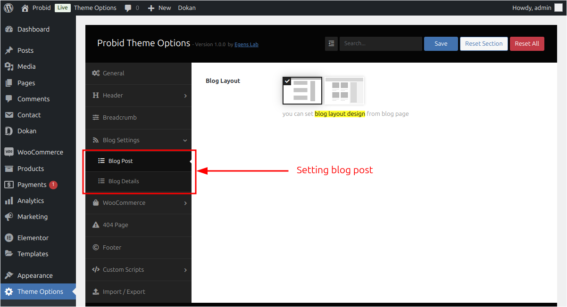This screenshot has width=567, height=307.
Task: Click the Save button
Action: [441, 43]
